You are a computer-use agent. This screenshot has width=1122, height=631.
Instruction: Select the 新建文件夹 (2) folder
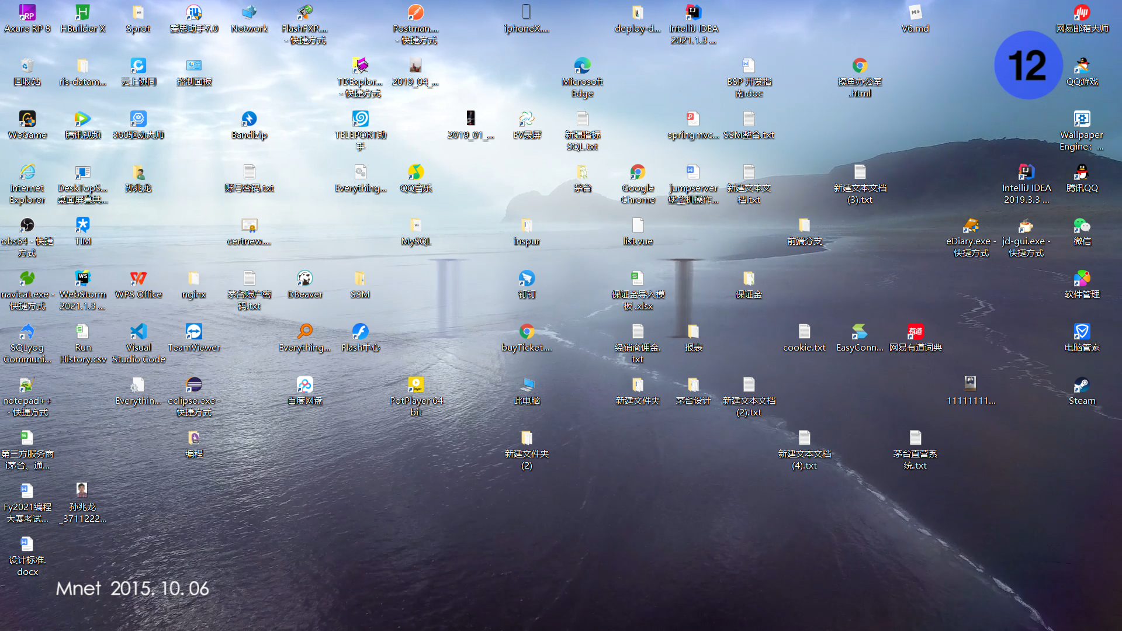[527, 450]
